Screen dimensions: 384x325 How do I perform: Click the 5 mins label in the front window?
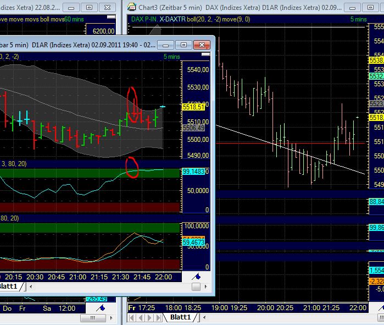click(x=171, y=57)
